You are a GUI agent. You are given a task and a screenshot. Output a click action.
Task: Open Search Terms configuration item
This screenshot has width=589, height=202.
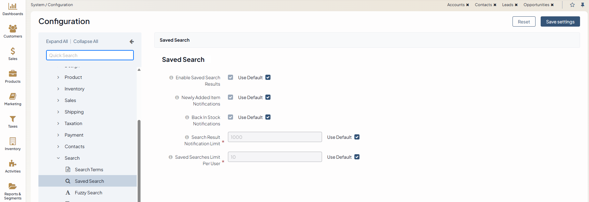tap(89, 170)
